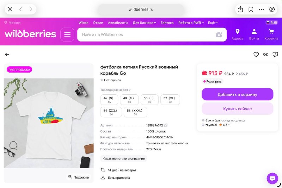Open the RUB currency selector
This screenshot has width=282, height=188.
(272, 23)
